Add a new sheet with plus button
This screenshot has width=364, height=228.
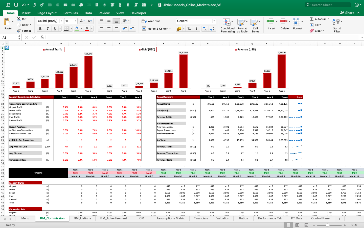(340, 219)
